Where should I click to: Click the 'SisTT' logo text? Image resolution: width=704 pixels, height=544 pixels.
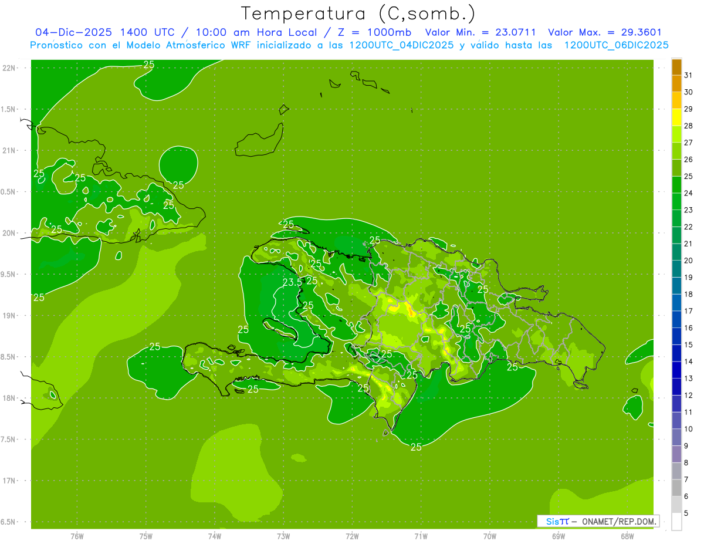click(x=557, y=521)
